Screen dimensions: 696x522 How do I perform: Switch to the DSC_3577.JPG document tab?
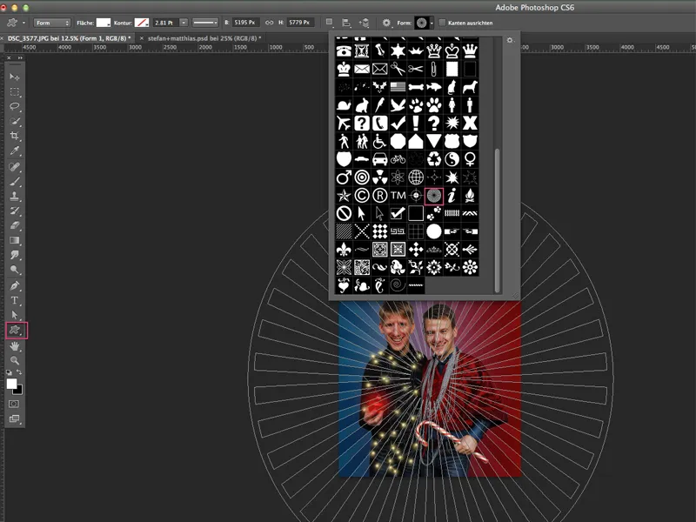point(70,38)
